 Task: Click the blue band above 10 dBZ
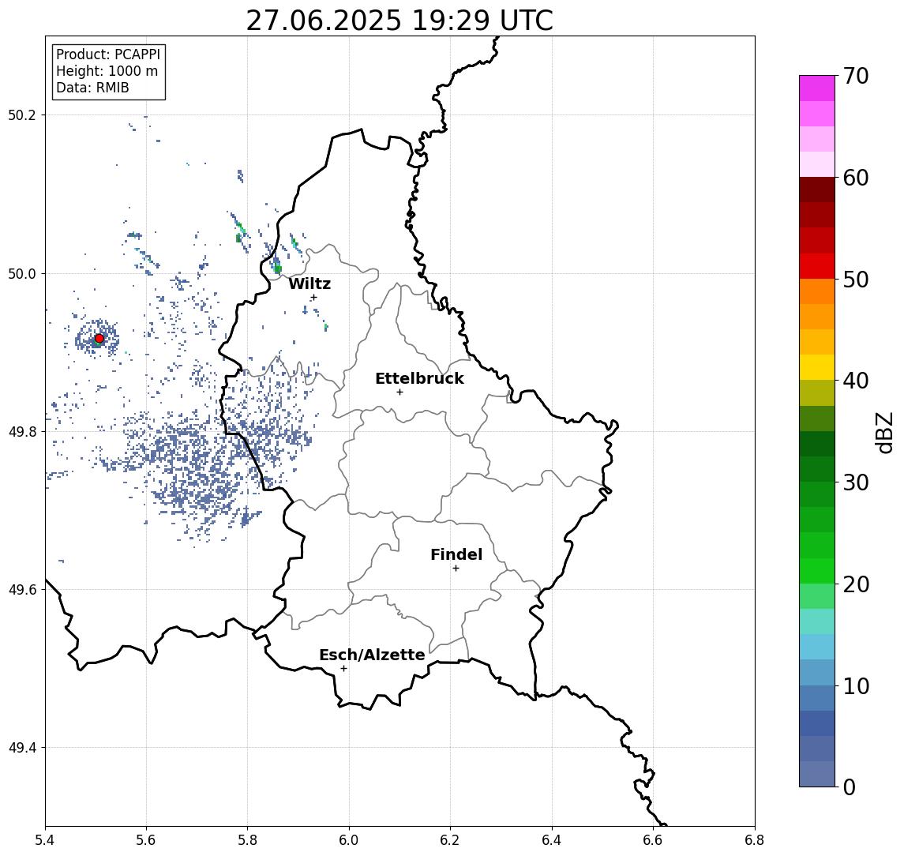(817, 672)
